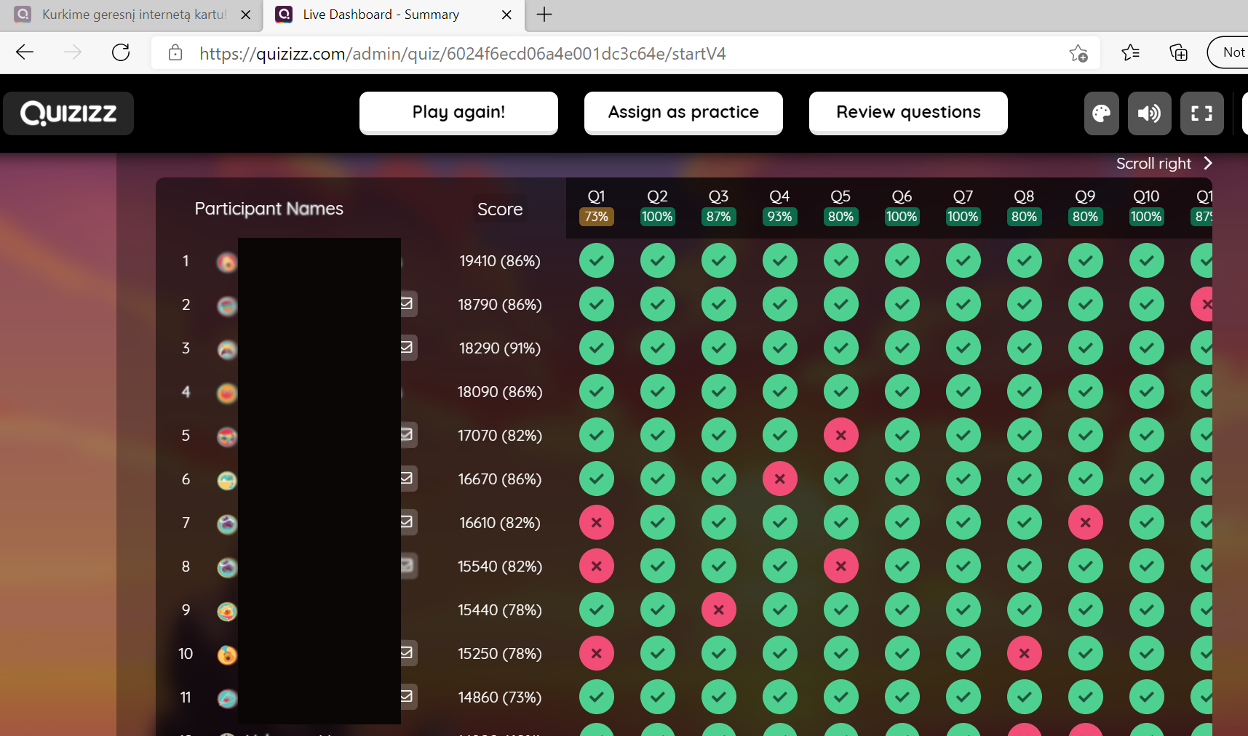Open a new browser tab

(544, 15)
